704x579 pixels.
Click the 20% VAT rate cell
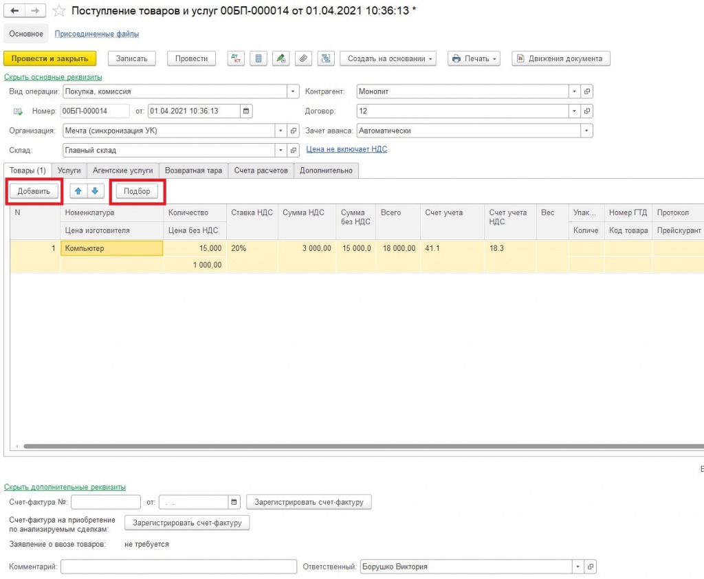[x=252, y=248]
